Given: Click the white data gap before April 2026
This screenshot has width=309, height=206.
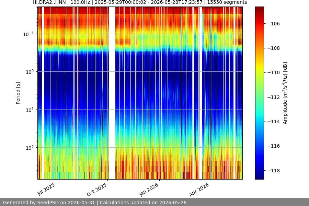Looking at the screenshot, I should [201, 93].
